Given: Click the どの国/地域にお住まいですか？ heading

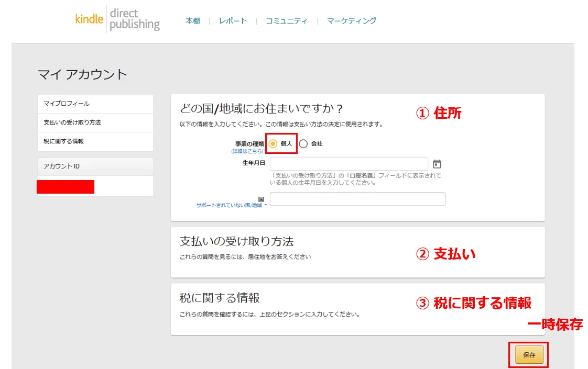Looking at the screenshot, I should pyautogui.click(x=262, y=109).
